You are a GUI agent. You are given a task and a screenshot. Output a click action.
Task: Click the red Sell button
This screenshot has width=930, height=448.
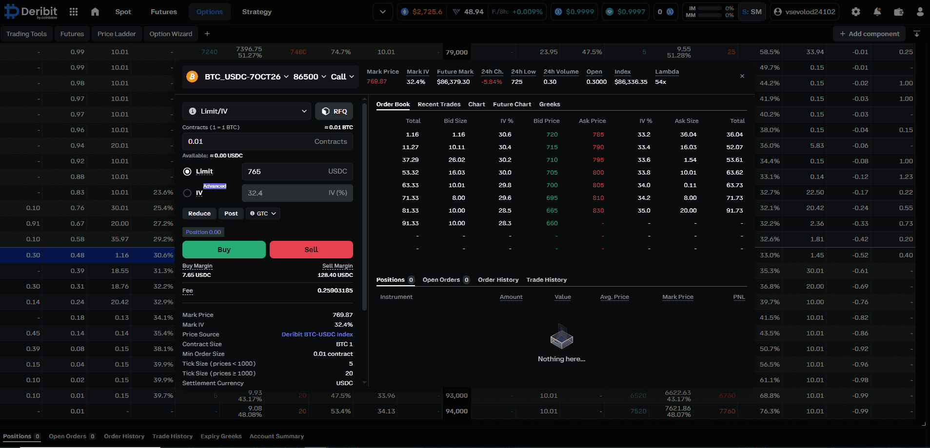(x=311, y=250)
